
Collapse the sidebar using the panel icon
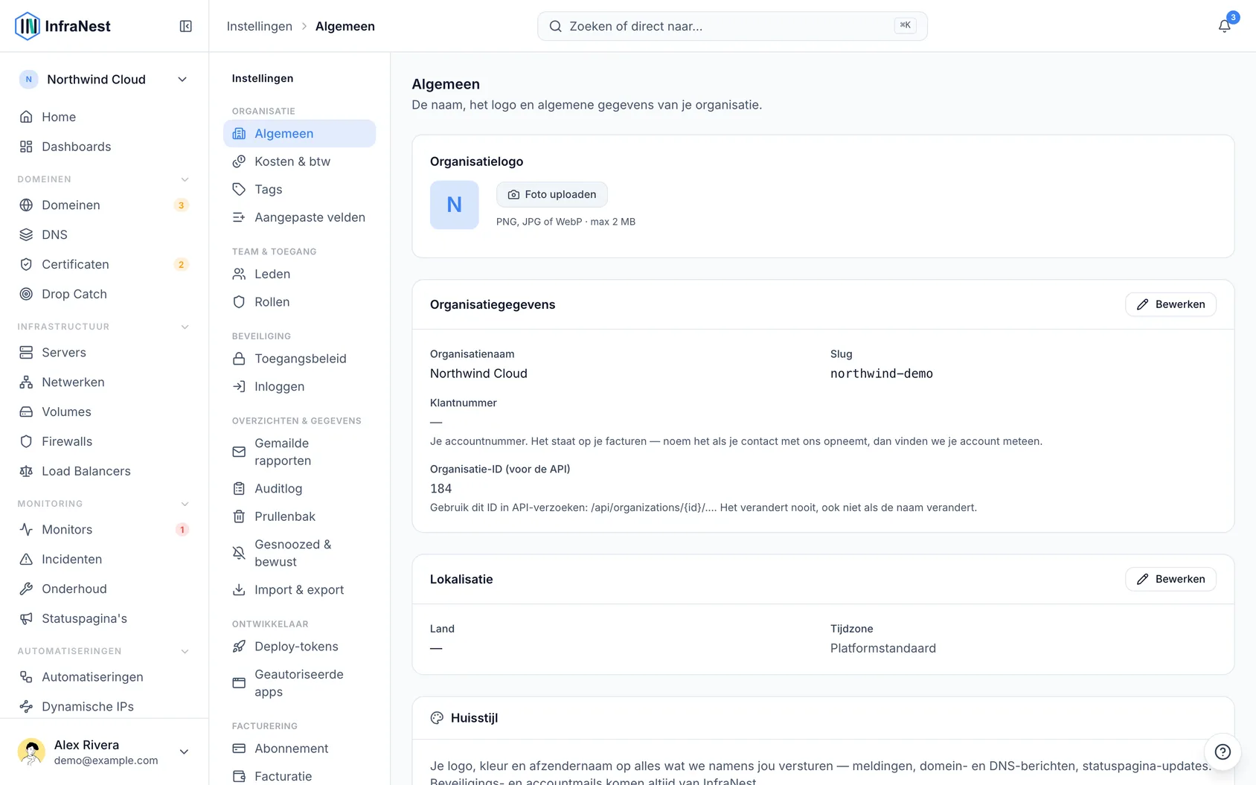coord(186,26)
